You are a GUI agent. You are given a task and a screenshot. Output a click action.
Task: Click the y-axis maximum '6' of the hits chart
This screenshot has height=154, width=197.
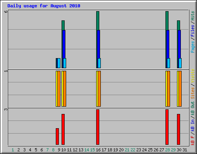[6, 12]
